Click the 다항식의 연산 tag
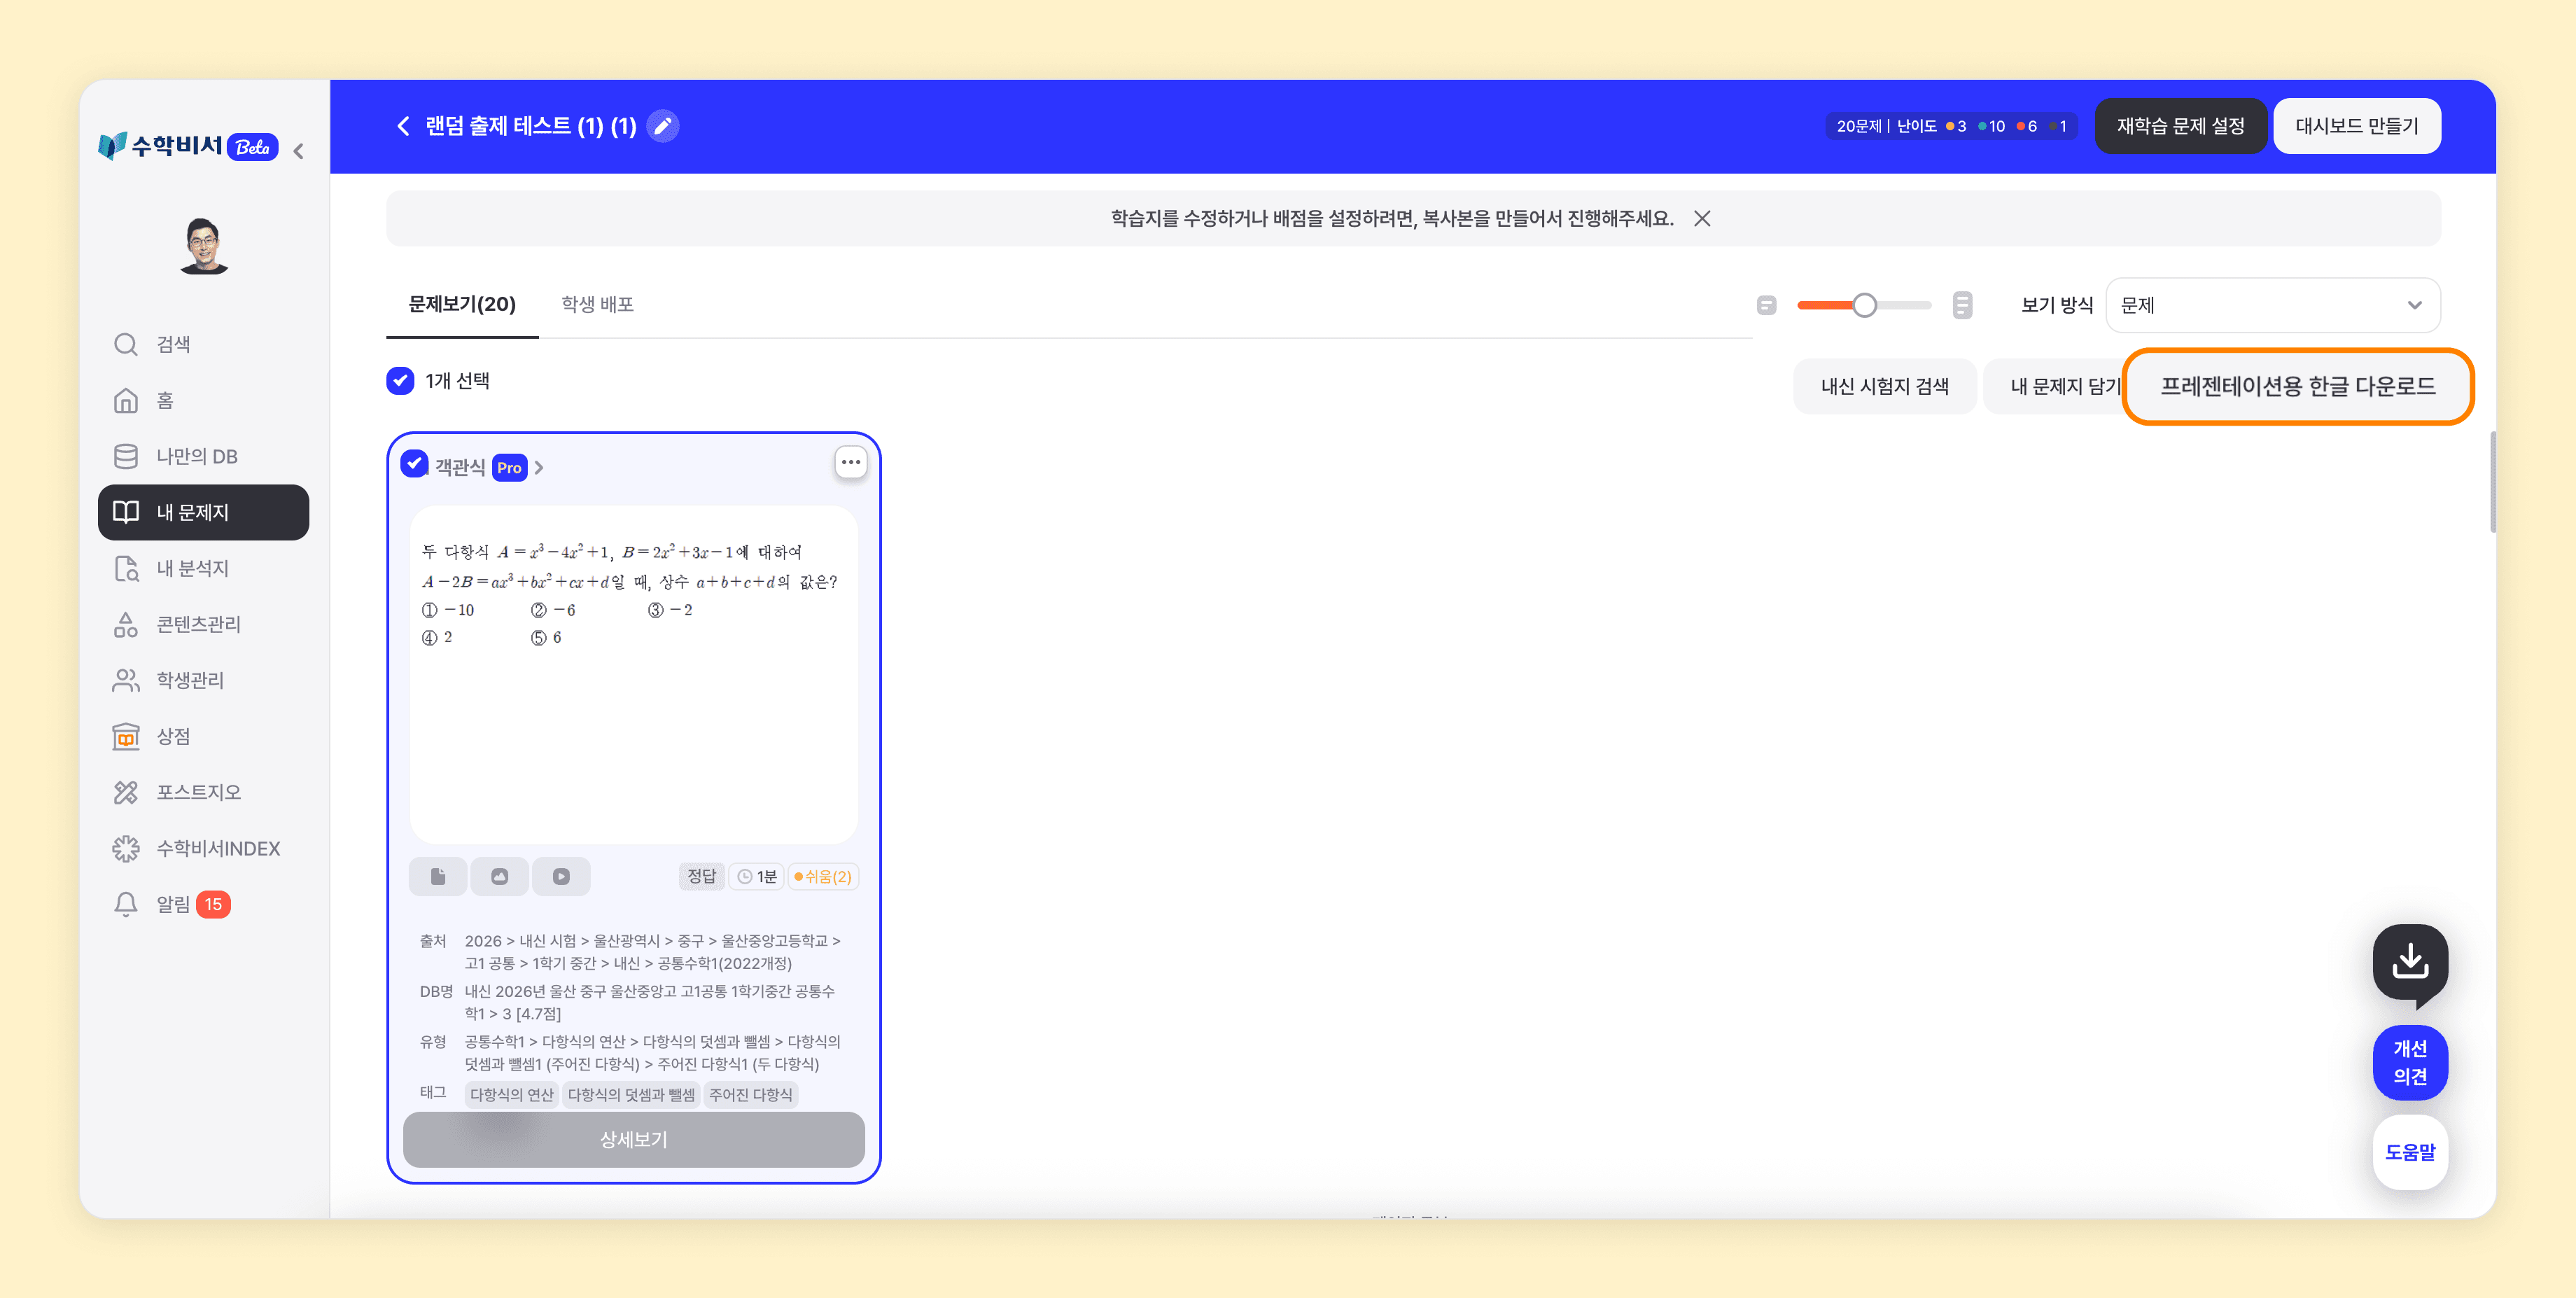 coord(511,1094)
